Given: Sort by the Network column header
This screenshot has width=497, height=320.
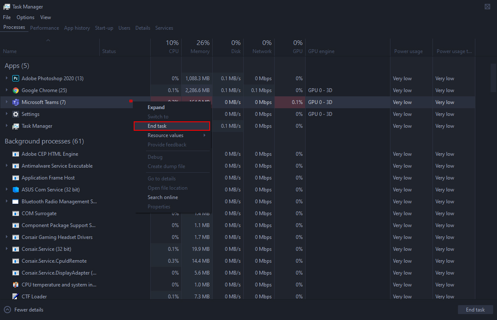Looking at the screenshot, I should [258, 47].
